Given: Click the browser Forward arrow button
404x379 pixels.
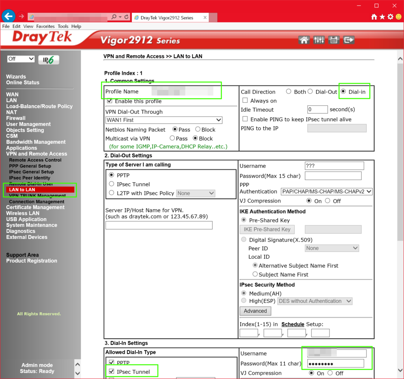Looking at the screenshot, I should [x=22, y=17].
